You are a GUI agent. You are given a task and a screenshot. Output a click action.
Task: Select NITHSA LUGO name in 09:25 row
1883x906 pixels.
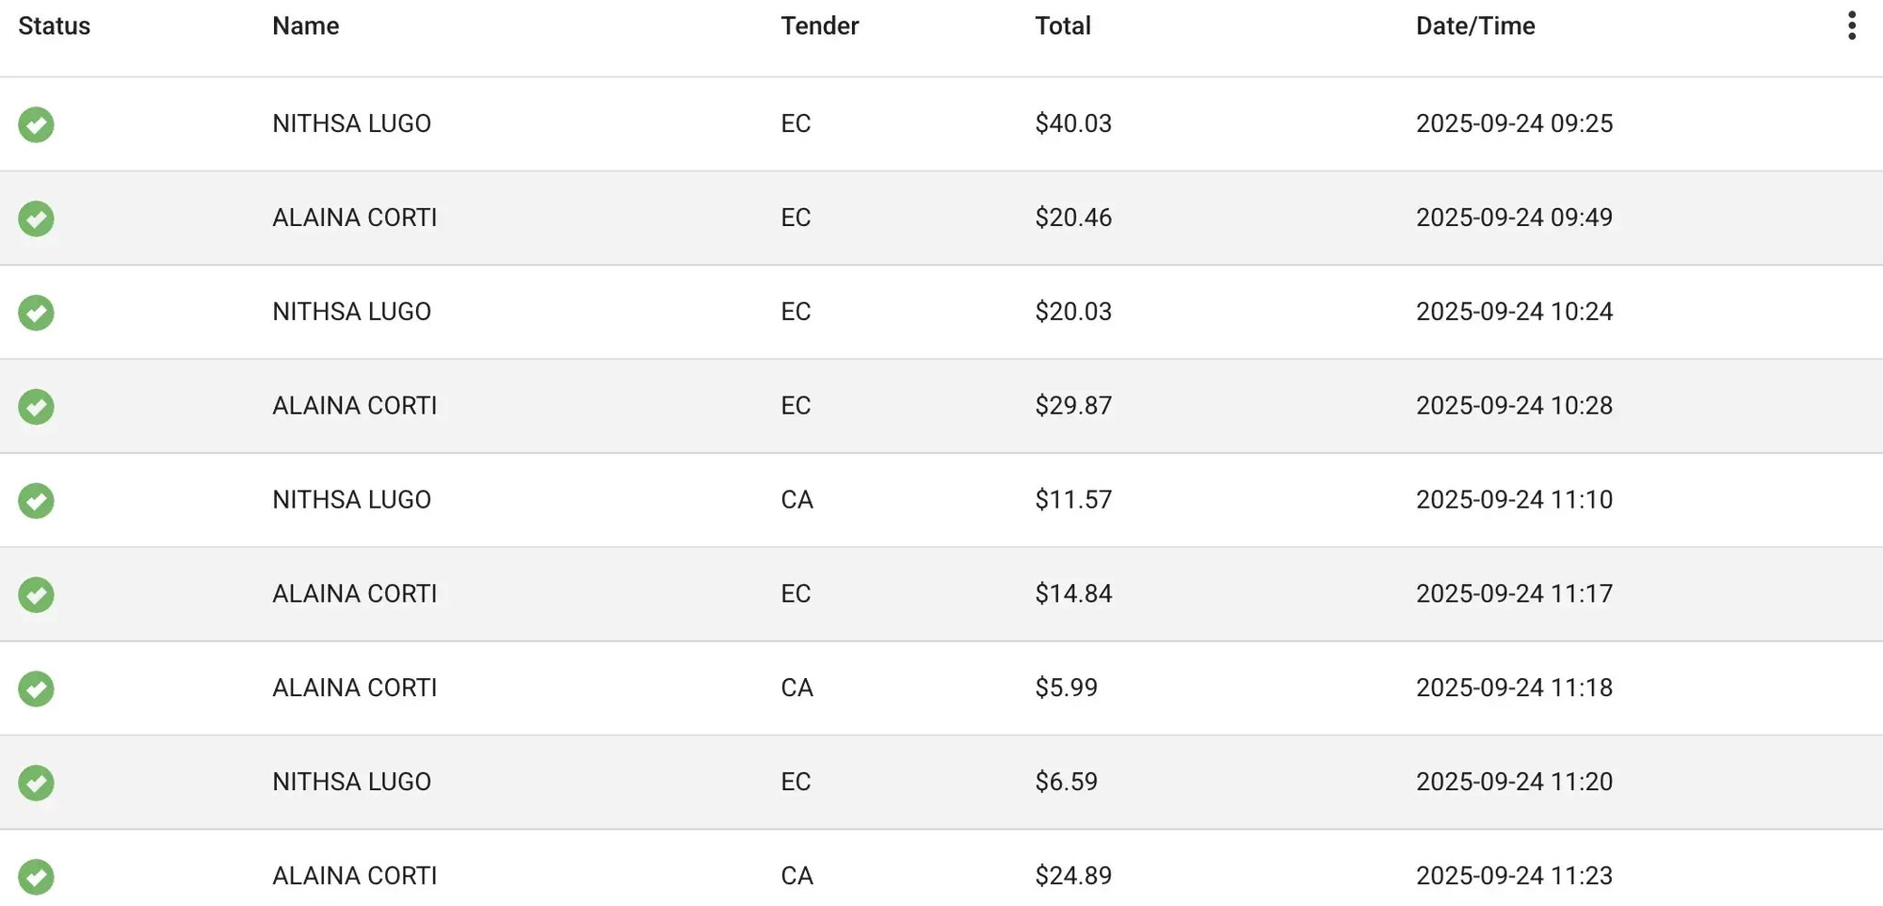pyautogui.click(x=351, y=123)
